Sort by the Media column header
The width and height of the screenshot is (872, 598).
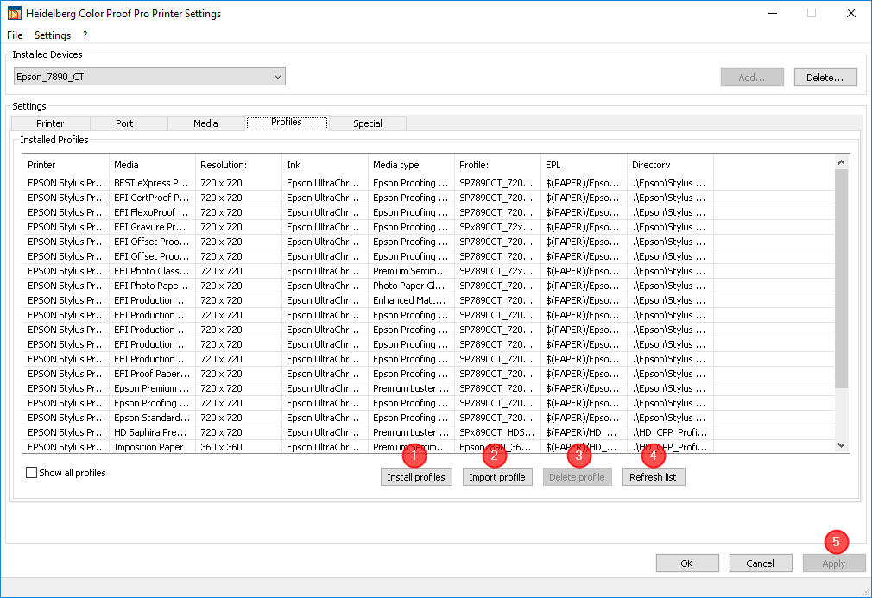(x=152, y=165)
